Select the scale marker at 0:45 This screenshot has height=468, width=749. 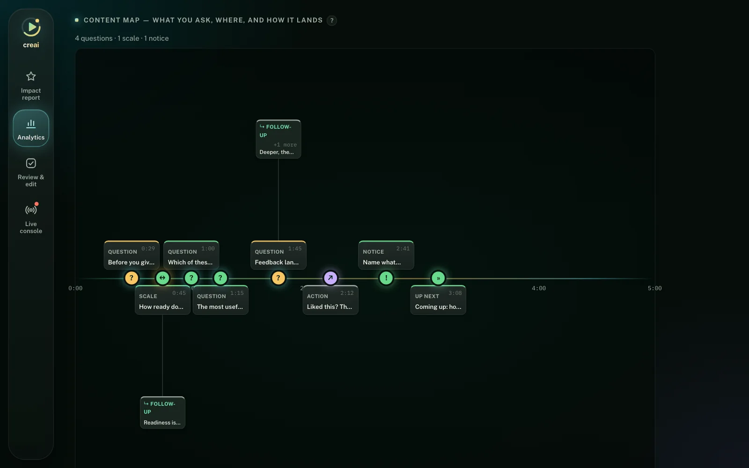coord(162,278)
